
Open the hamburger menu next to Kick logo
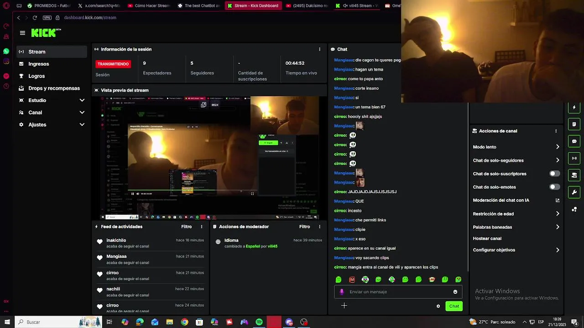22,33
